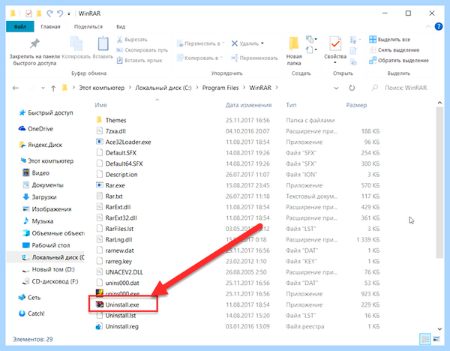Click Снять выделение option

pyautogui.click(x=394, y=50)
